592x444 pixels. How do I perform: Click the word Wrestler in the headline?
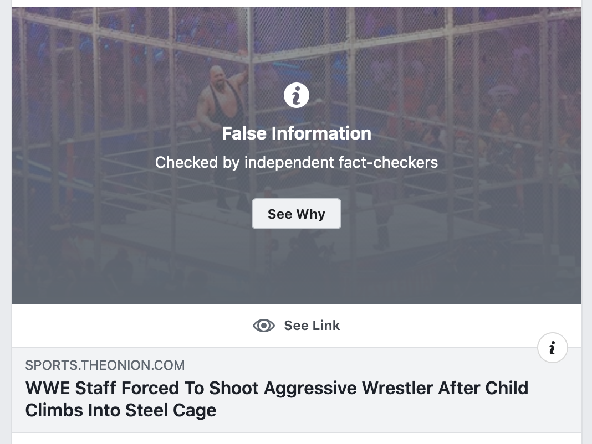pos(397,388)
